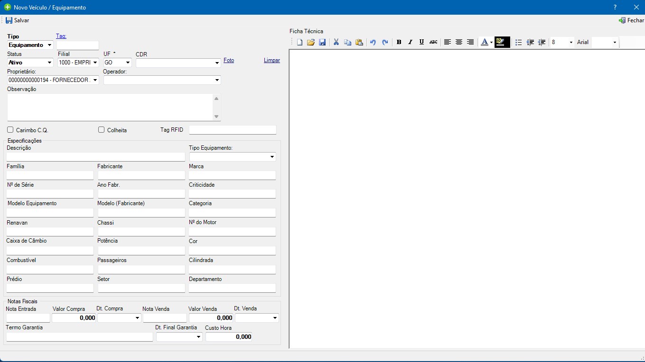Click the Salvar save icon

click(x=9, y=20)
